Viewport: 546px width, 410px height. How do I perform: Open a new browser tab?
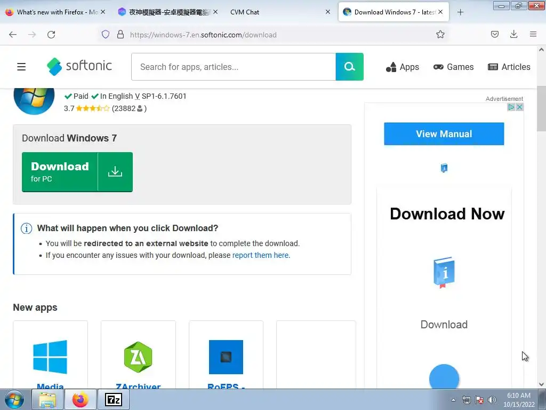click(x=460, y=12)
